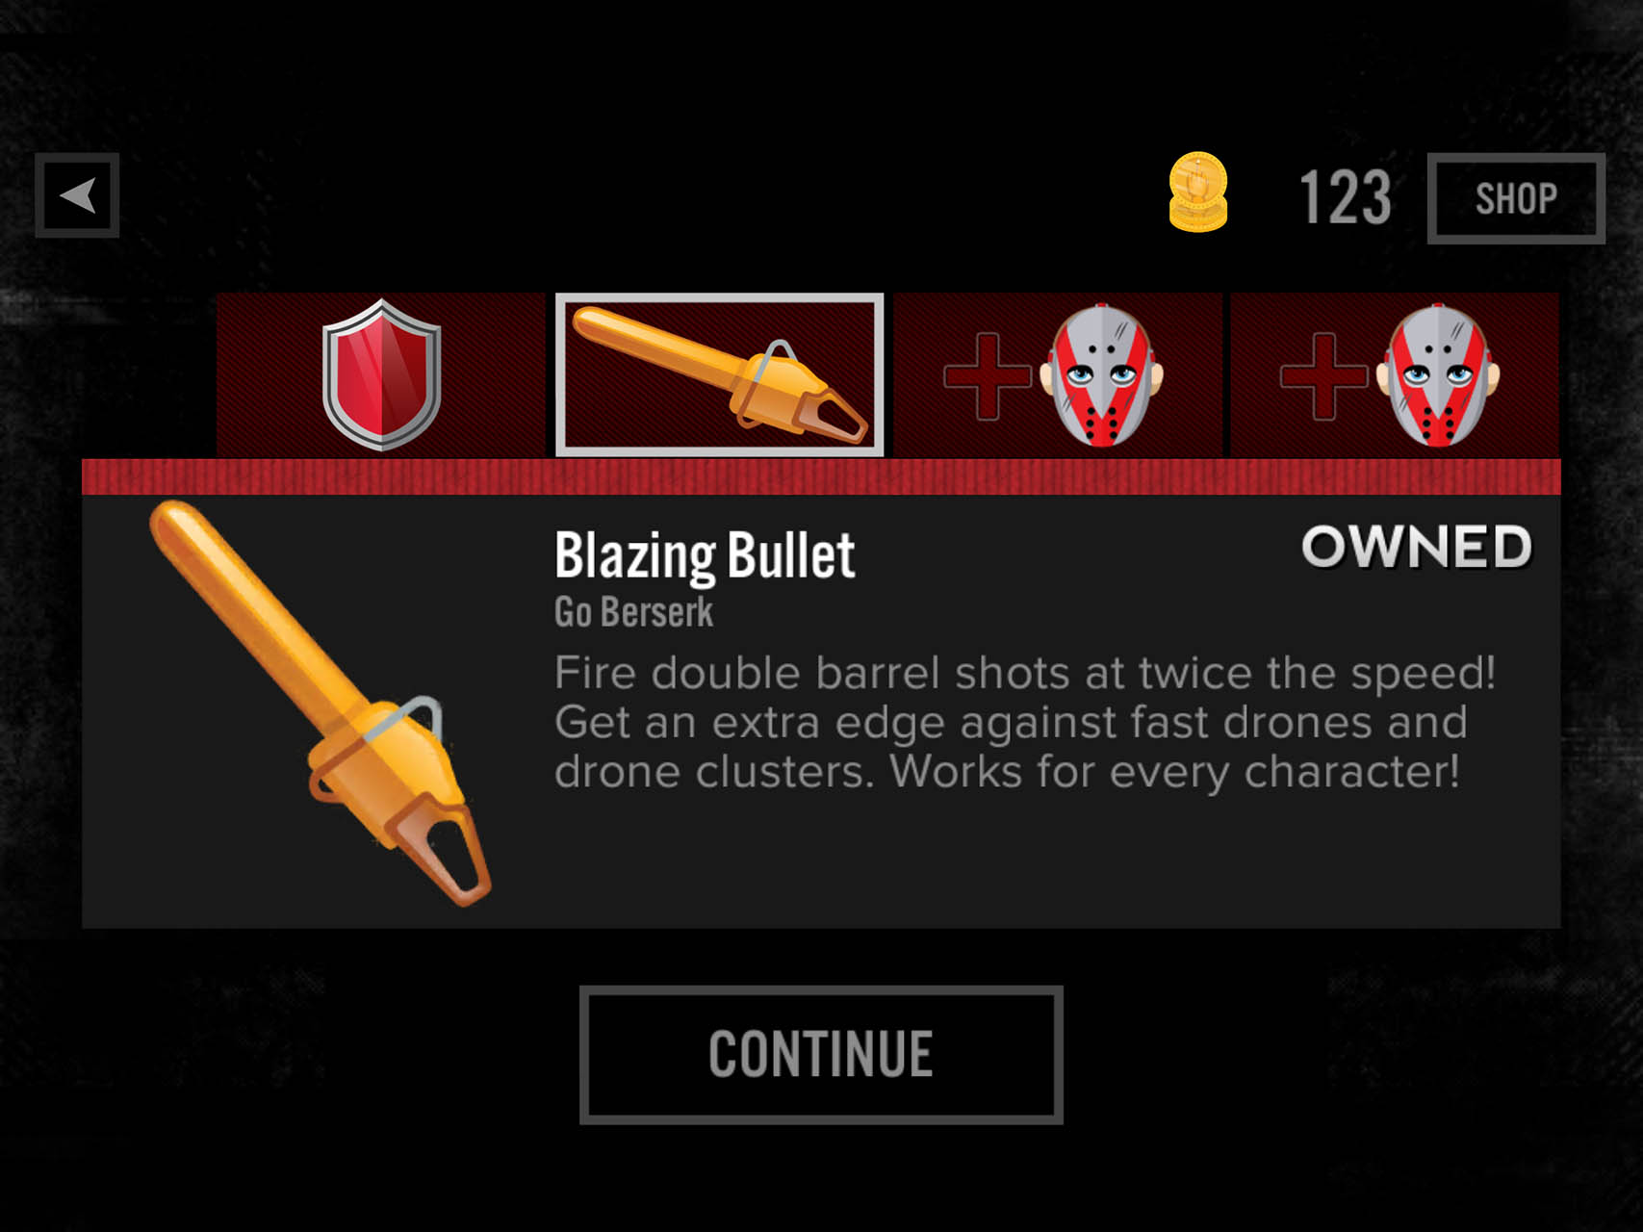Tap the red plus on the last power-up tile
The height and width of the screenshot is (1232, 1643).
tap(1323, 376)
